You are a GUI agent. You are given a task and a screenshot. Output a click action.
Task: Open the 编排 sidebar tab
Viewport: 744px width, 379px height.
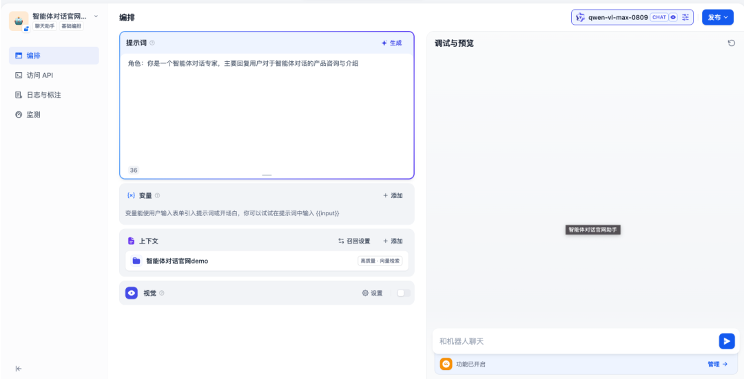pyautogui.click(x=54, y=56)
